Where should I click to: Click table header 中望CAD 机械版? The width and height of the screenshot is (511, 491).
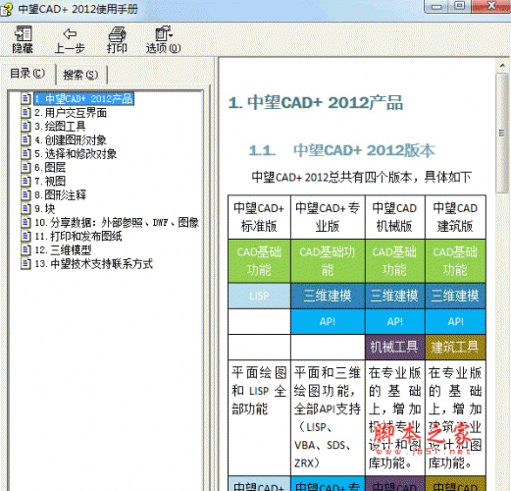coord(395,217)
